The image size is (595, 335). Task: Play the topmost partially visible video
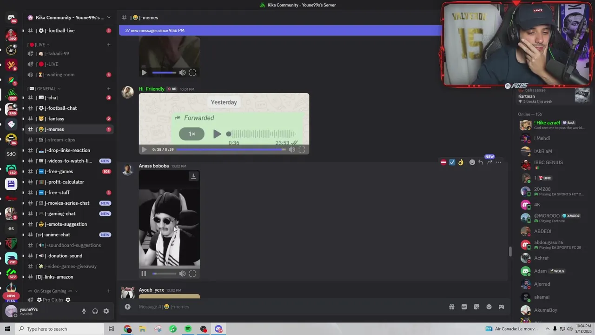coord(144,73)
